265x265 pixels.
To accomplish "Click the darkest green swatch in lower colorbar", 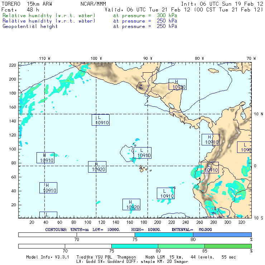I will [x=228, y=246].
